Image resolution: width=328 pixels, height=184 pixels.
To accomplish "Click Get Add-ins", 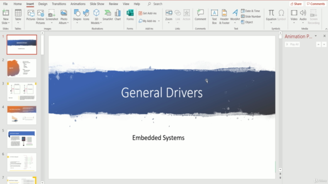I will [x=148, y=13].
